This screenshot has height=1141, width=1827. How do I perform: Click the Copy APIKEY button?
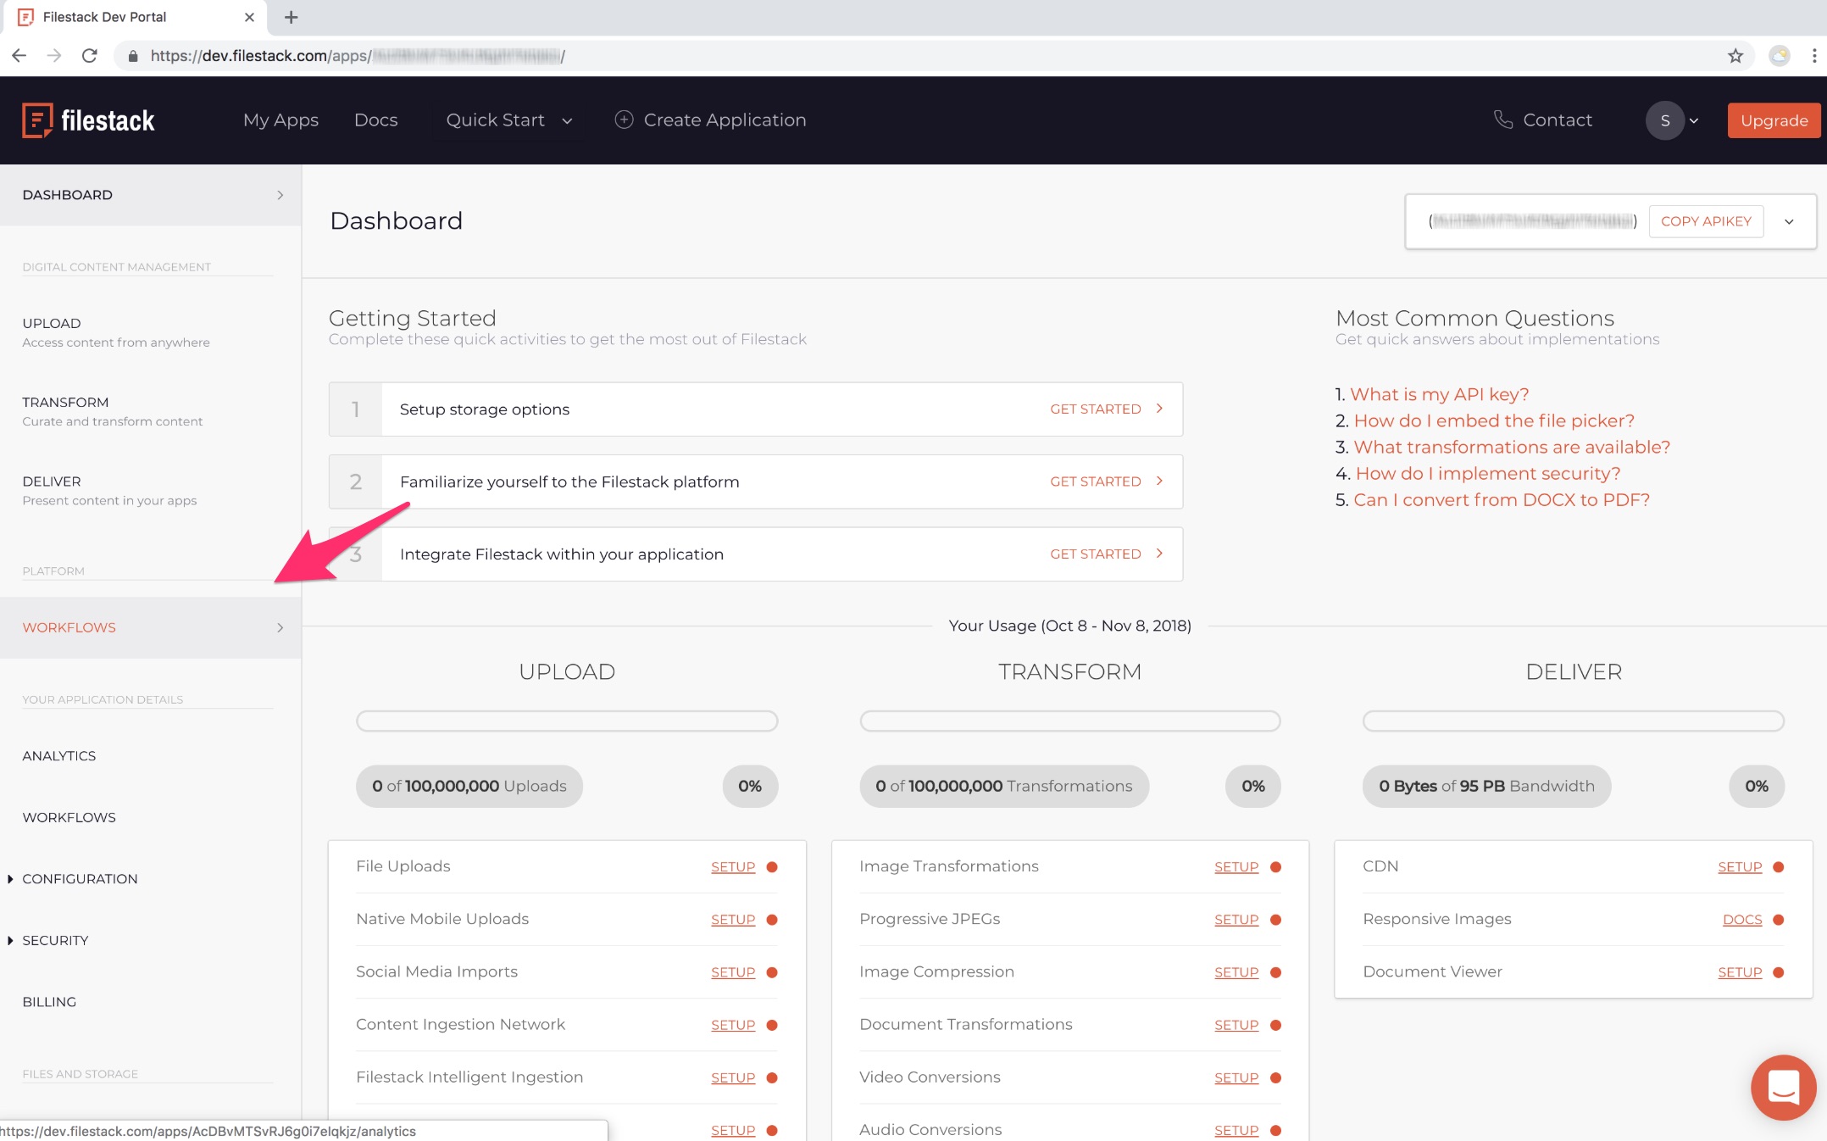1706,221
